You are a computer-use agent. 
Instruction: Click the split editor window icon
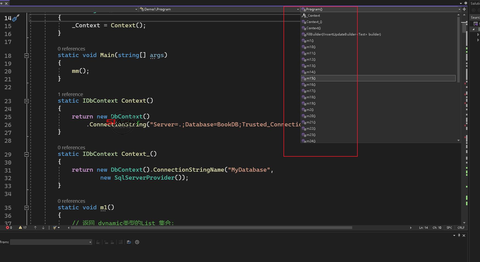coord(464,9)
